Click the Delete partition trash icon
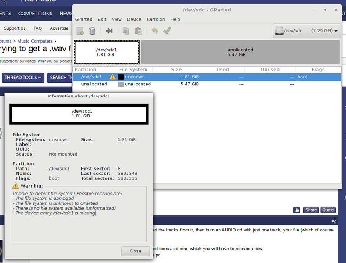346x263 pixels. (x=92, y=31)
